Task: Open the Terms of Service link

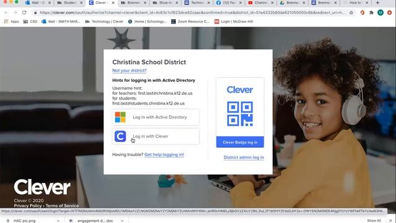Action: [x=62, y=206]
